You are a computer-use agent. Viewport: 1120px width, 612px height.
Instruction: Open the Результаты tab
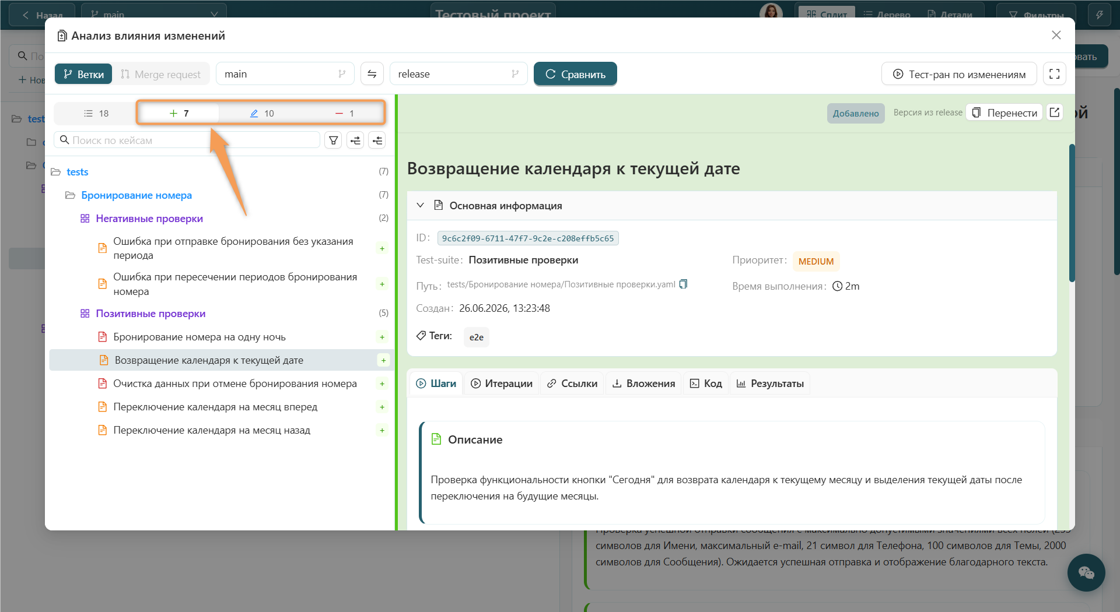[770, 384]
